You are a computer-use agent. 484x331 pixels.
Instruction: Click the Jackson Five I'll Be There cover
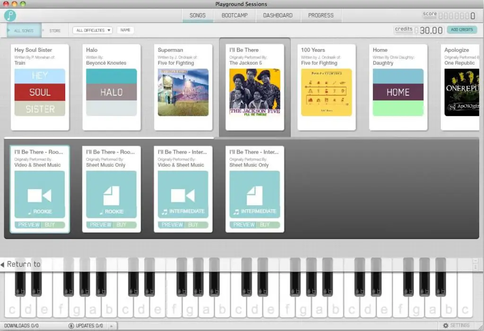point(255,92)
